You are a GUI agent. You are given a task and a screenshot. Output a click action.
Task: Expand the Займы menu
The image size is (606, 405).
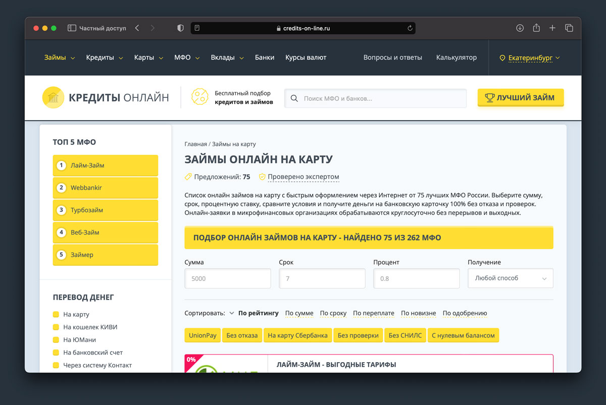tap(60, 57)
